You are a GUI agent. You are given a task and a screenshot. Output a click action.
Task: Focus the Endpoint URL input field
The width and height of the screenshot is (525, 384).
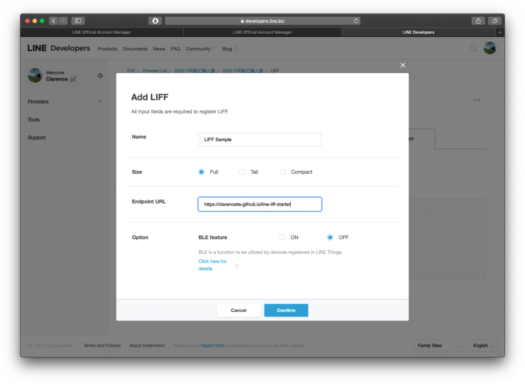(x=260, y=204)
